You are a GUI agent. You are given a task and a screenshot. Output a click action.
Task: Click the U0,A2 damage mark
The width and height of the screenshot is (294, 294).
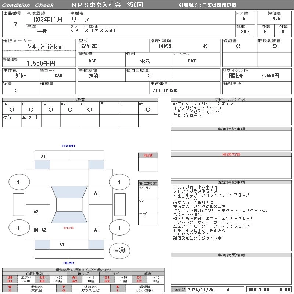pos(40,230)
